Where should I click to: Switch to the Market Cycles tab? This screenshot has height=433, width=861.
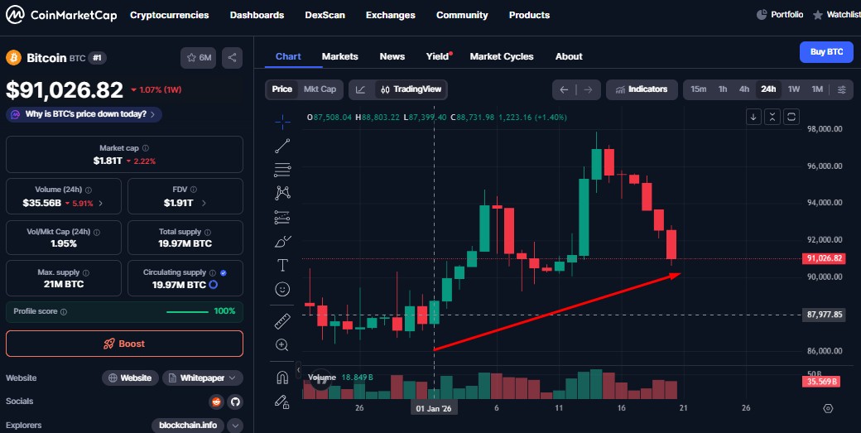click(x=502, y=56)
